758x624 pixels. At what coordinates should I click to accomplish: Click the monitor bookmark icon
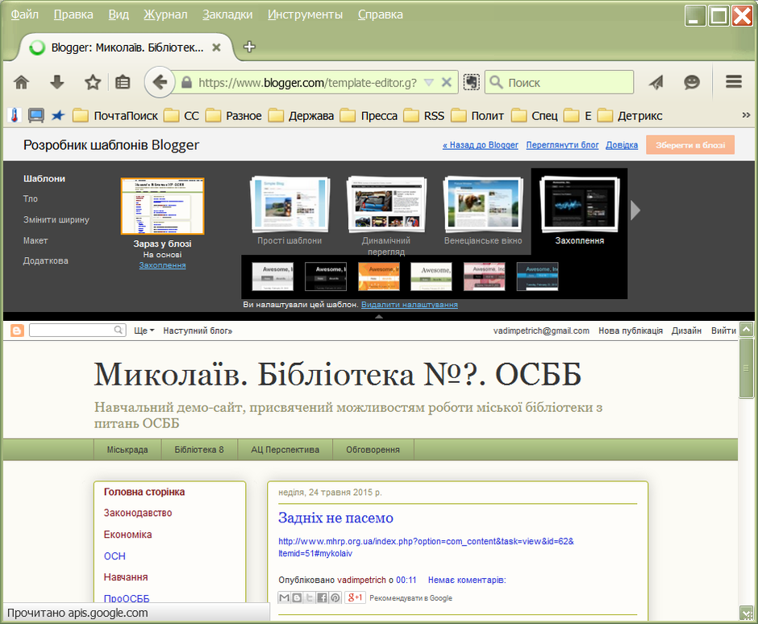click(x=35, y=115)
